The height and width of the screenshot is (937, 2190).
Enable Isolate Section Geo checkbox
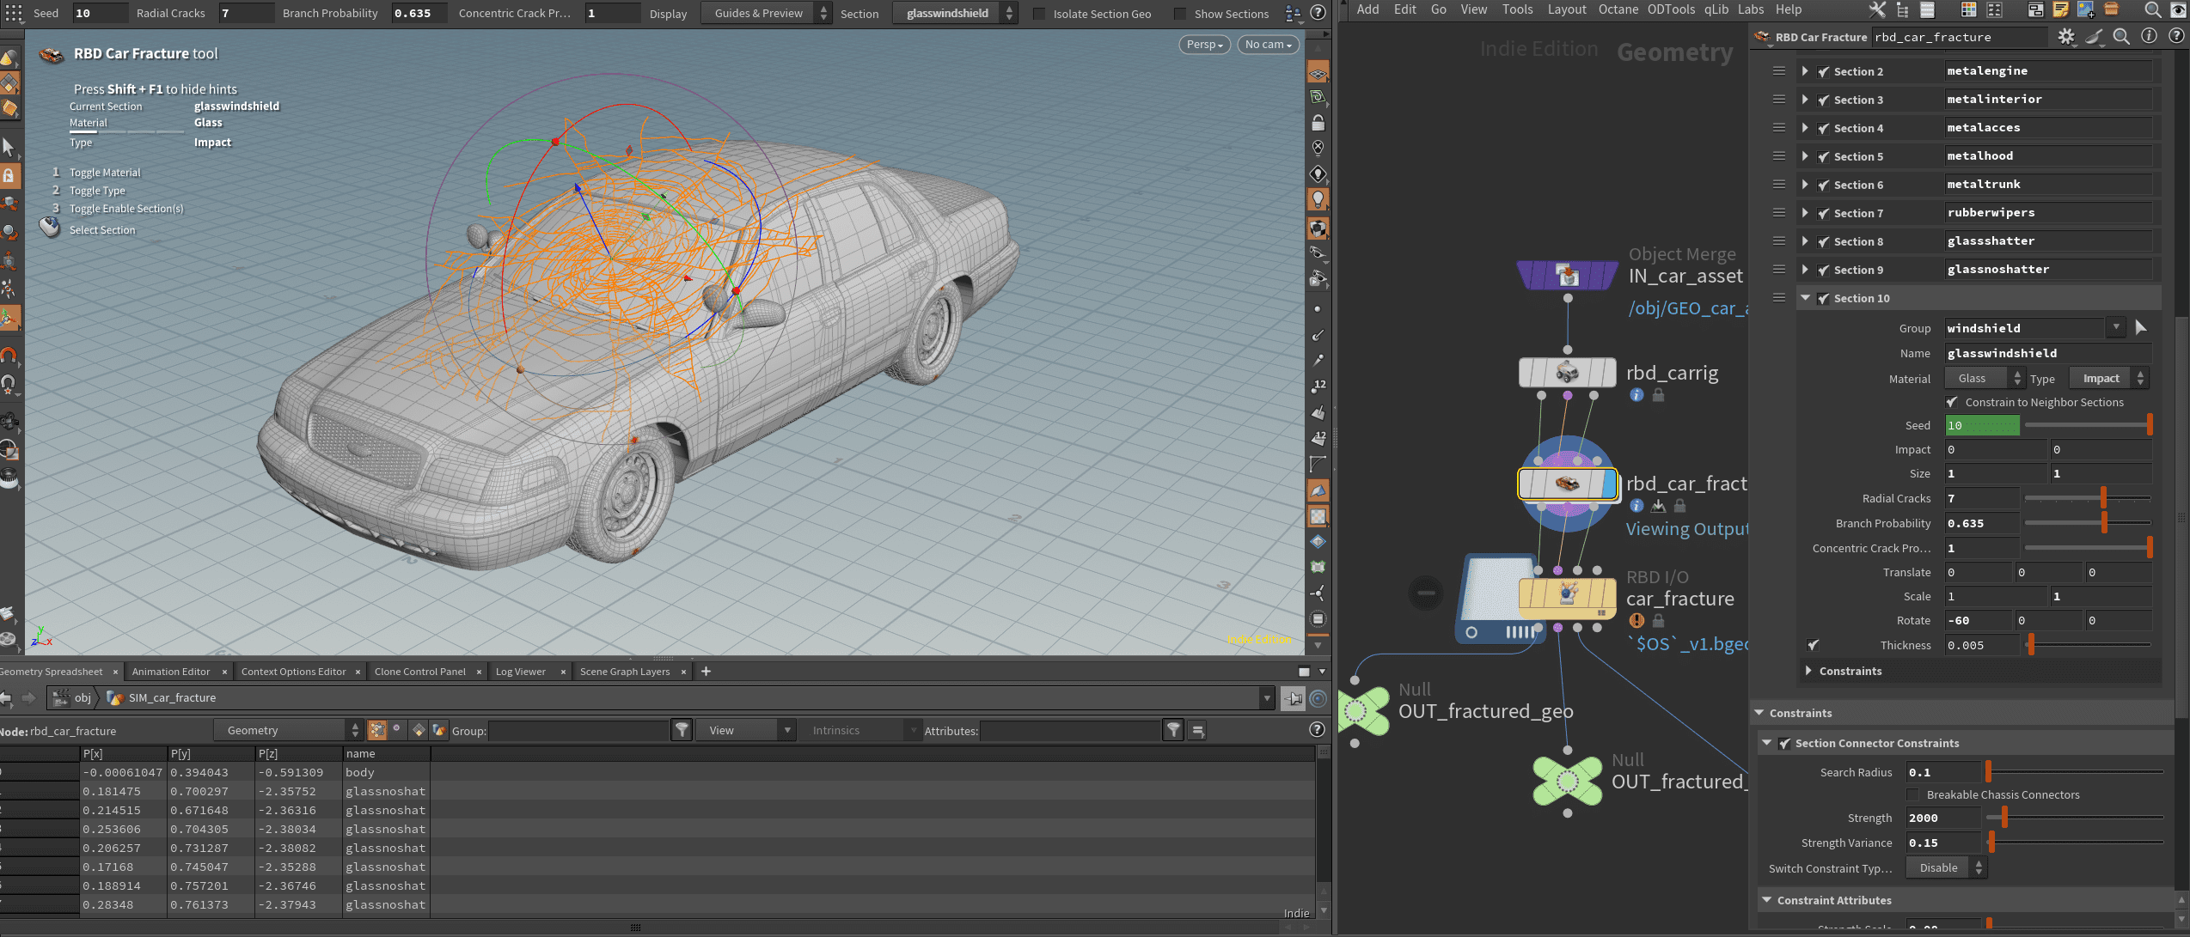point(1039,14)
